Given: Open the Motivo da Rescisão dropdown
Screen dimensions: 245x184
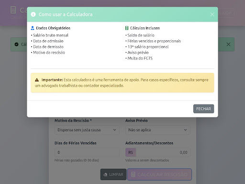Looking at the screenshot, I should (87, 130).
